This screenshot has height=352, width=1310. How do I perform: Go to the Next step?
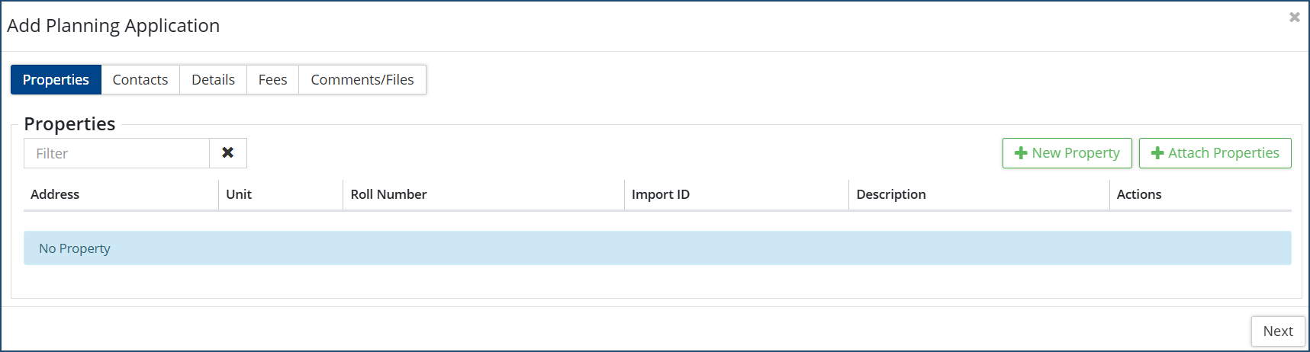tap(1277, 331)
